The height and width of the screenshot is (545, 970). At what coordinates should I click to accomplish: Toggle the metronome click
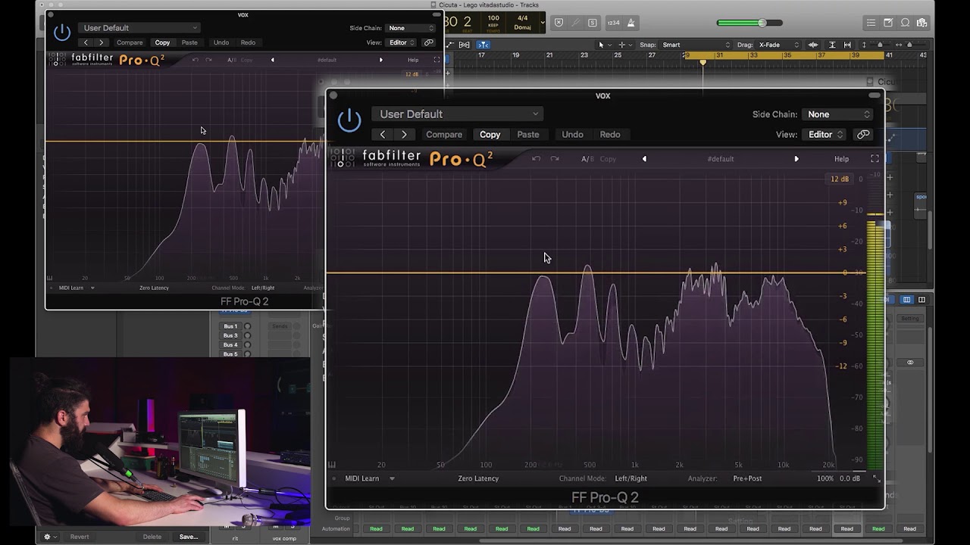(x=630, y=23)
